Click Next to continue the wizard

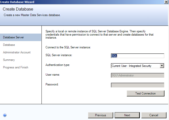(127, 115)
